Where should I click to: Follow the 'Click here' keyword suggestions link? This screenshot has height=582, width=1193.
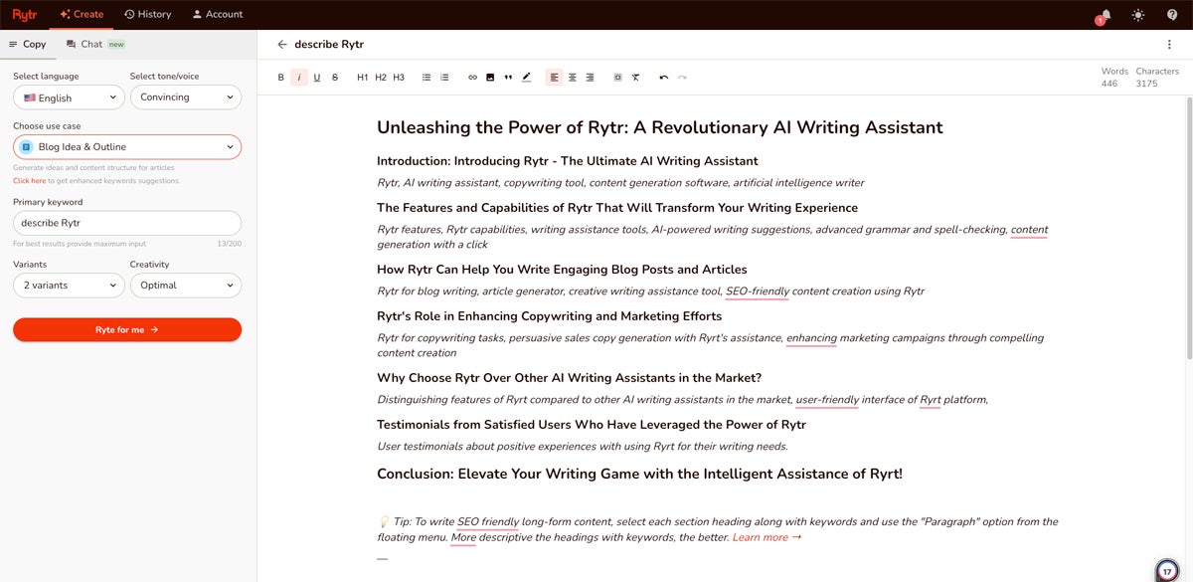pyautogui.click(x=29, y=181)
